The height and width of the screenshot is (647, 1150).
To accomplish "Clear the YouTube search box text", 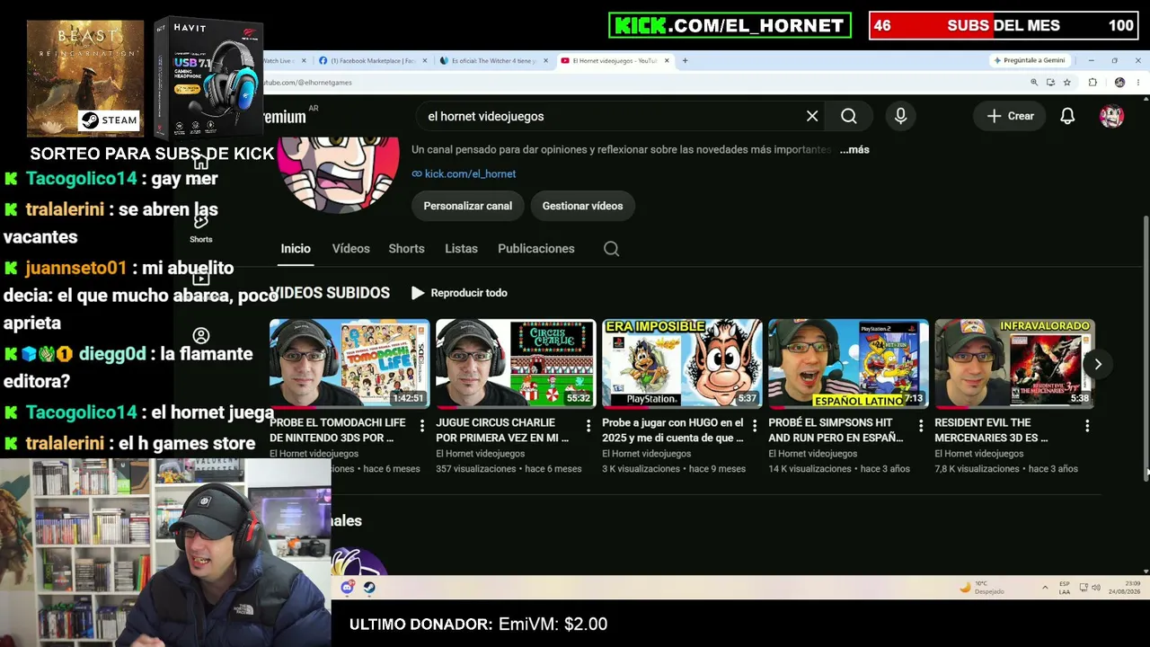I will click(x=812, y=116).
